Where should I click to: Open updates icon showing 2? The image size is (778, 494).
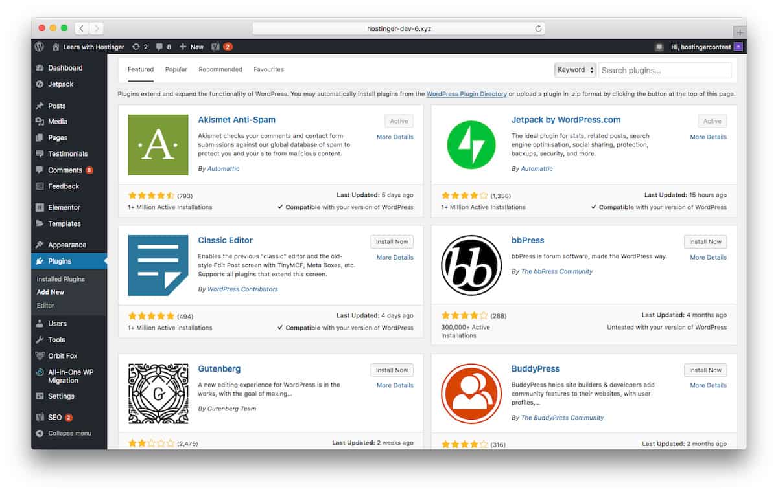pyautogui.click(x=139, y=47)
